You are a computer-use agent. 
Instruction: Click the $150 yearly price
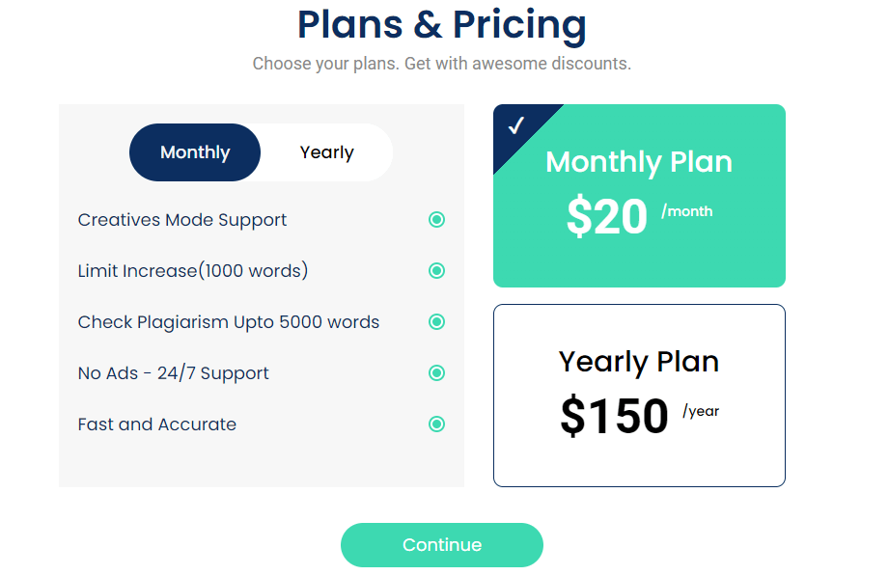point(614,416)
